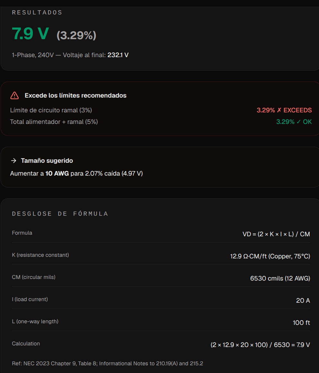Image resolution: width=319 pixels, height=373 pixels.
Task: Click the 100 ft length value
Action: coord(301,323)
